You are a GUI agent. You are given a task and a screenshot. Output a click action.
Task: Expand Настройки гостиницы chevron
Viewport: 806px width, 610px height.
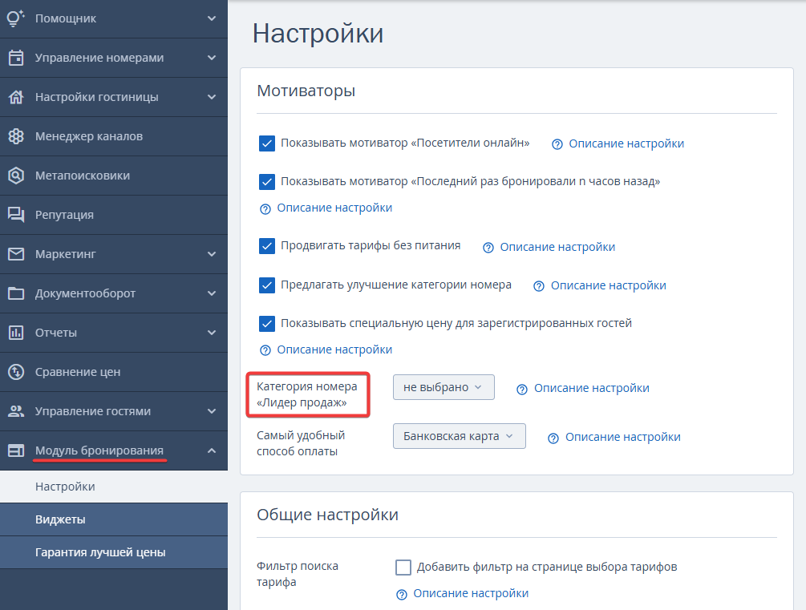(211, 97)
